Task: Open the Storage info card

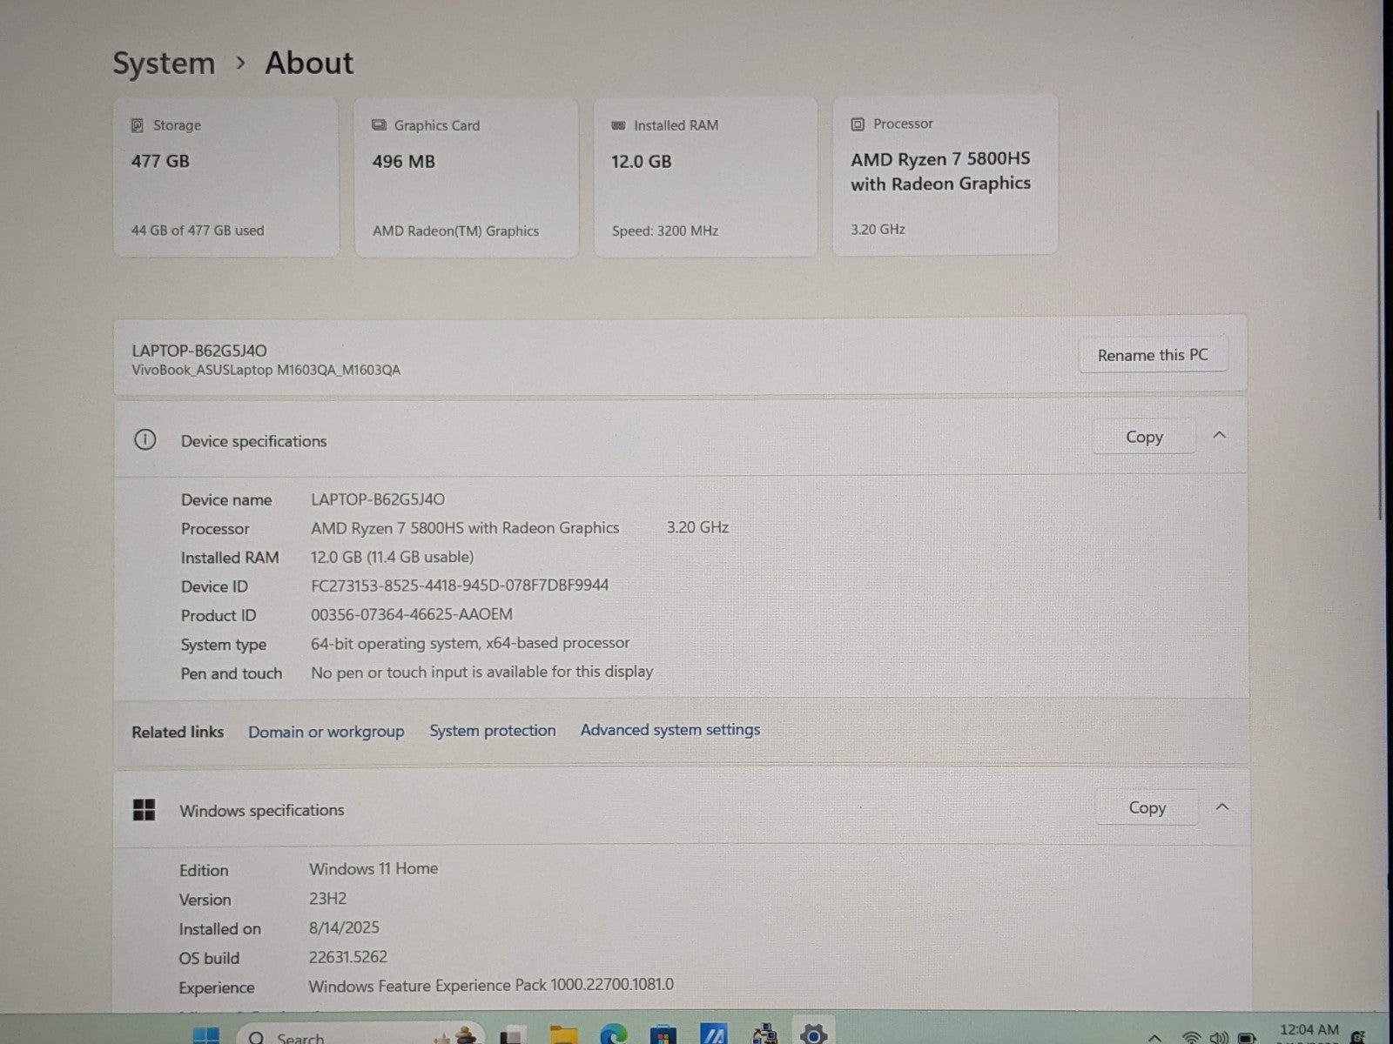Action: tap(225, 177)
